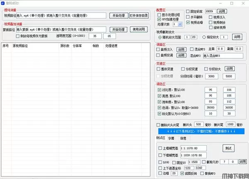Toggle the 对比度 checkbox
249x179 pixels.
click(159, 89)
